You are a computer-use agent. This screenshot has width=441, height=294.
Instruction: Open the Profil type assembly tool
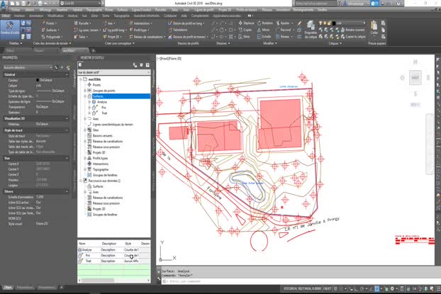pos(139,30)
